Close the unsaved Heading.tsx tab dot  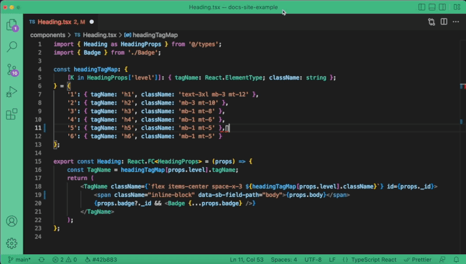92,22
